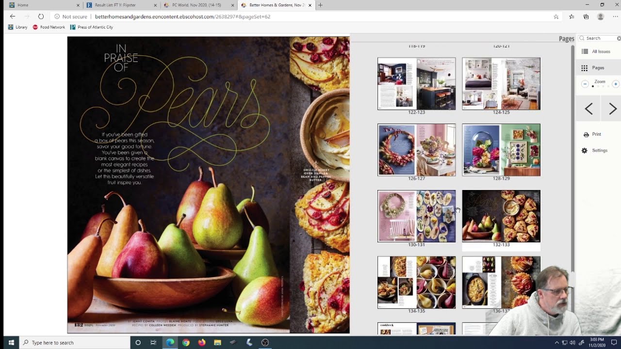Viewport: 621px width, 349px height.
Task: Zoom out with the minus button
Action: (x=585, y=84)
